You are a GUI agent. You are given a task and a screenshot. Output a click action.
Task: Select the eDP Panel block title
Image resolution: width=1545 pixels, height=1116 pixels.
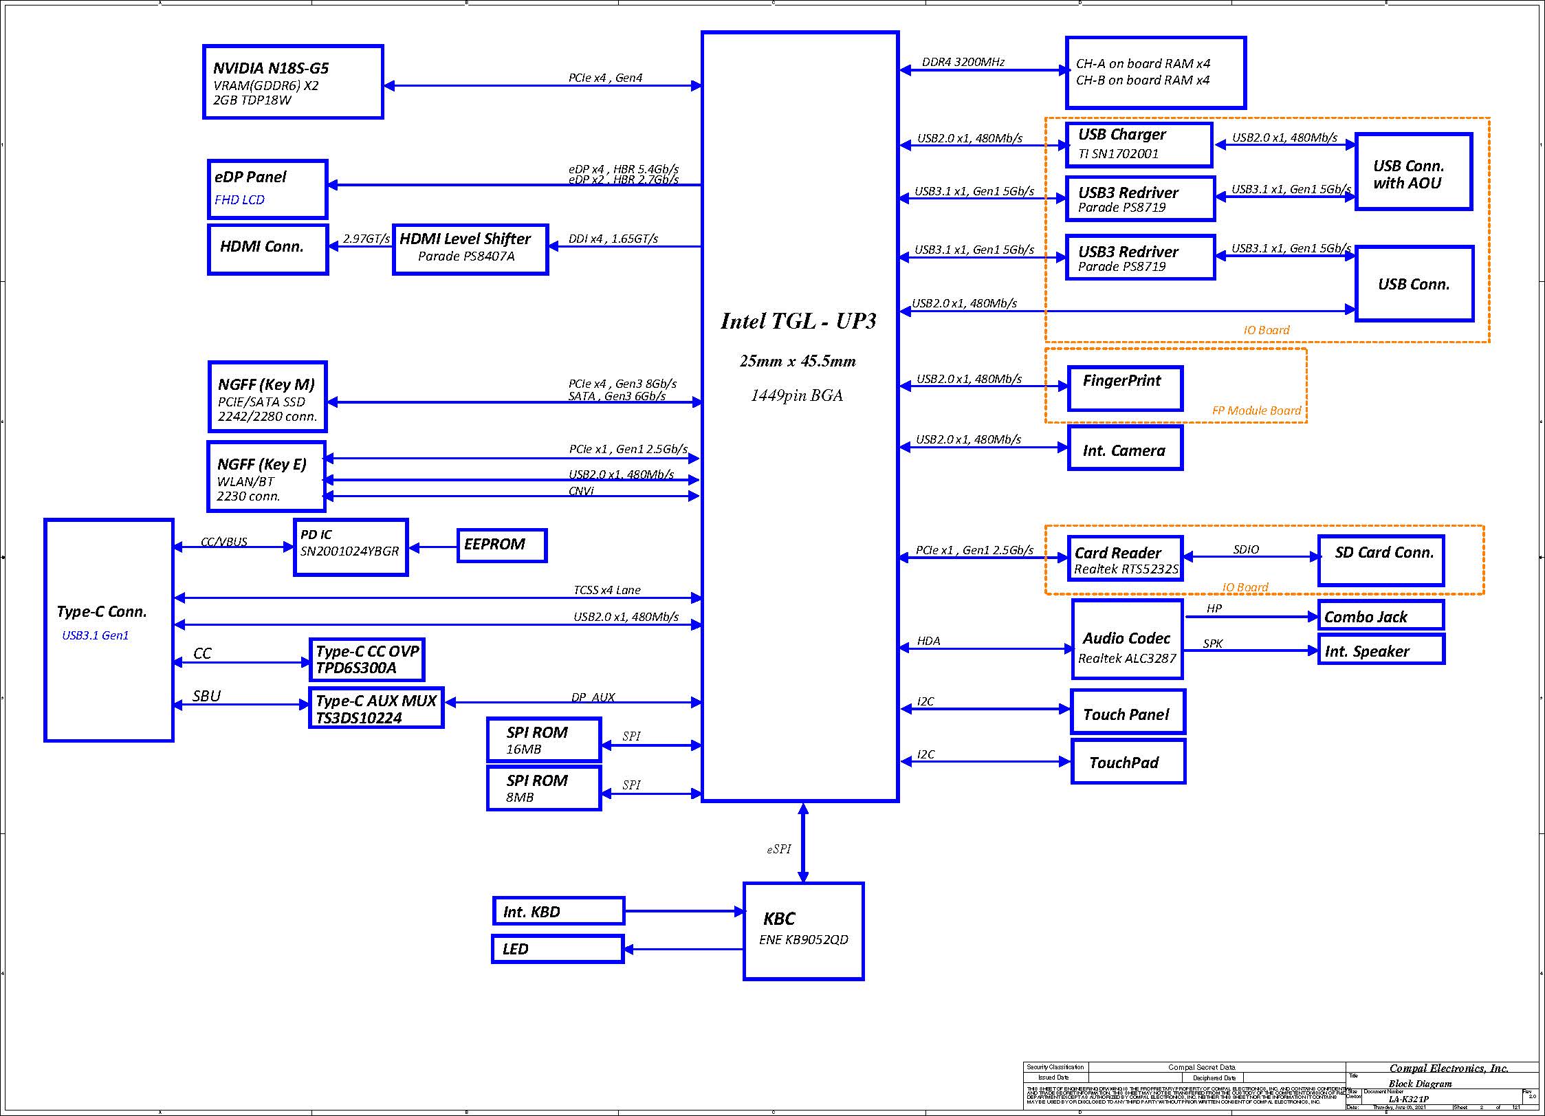click(x=250, y=177)
